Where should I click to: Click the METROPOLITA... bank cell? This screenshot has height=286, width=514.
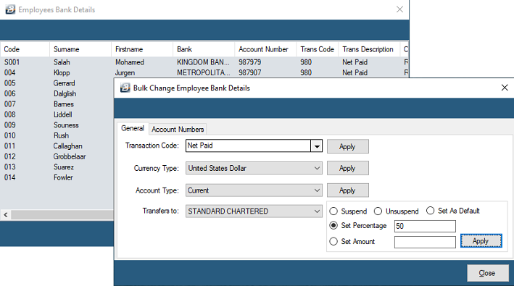click(x=203, y=72)
